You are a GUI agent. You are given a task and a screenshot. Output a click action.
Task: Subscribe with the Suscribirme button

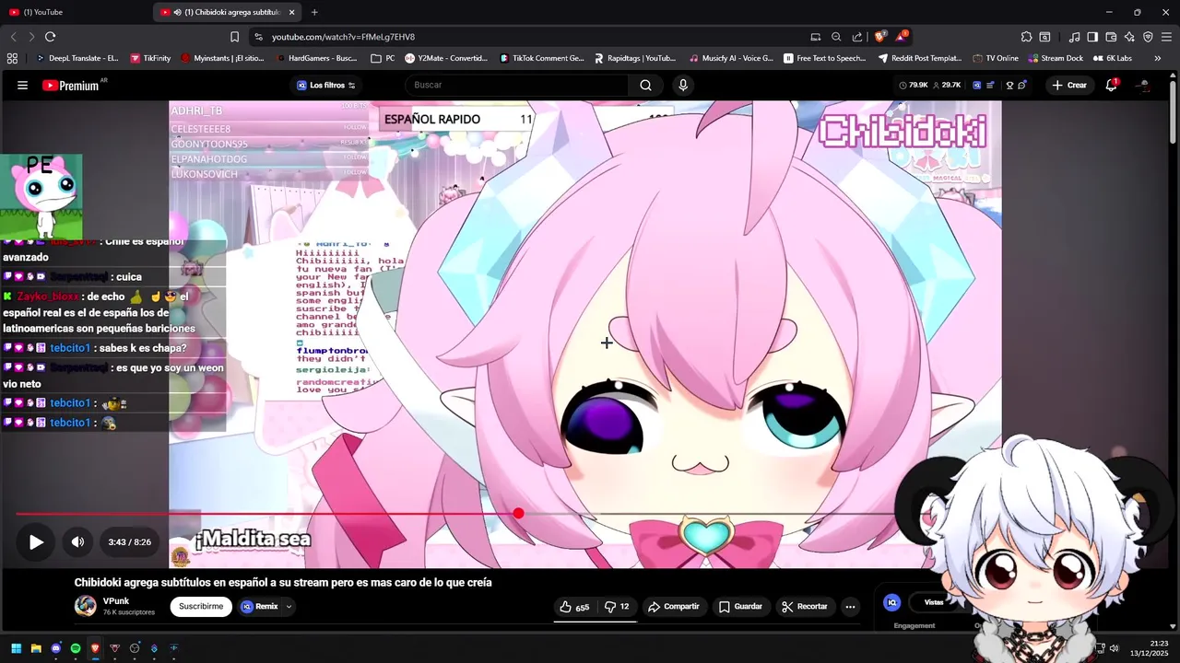201,607
